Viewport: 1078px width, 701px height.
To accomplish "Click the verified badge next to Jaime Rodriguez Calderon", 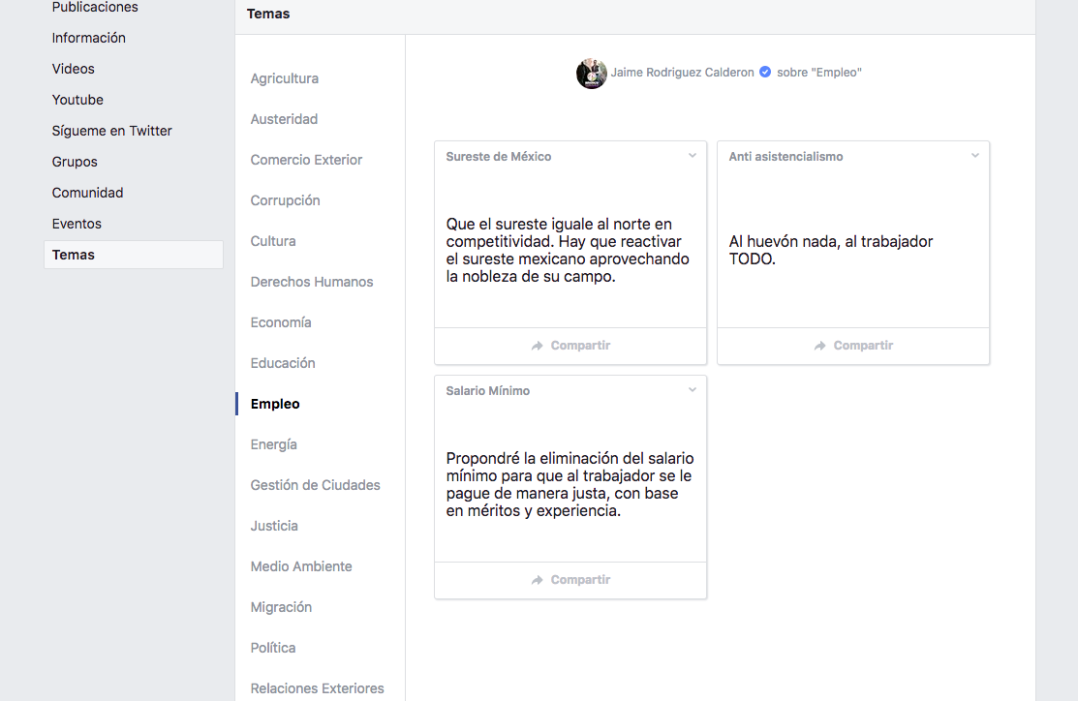I will (x=764, y=72).
